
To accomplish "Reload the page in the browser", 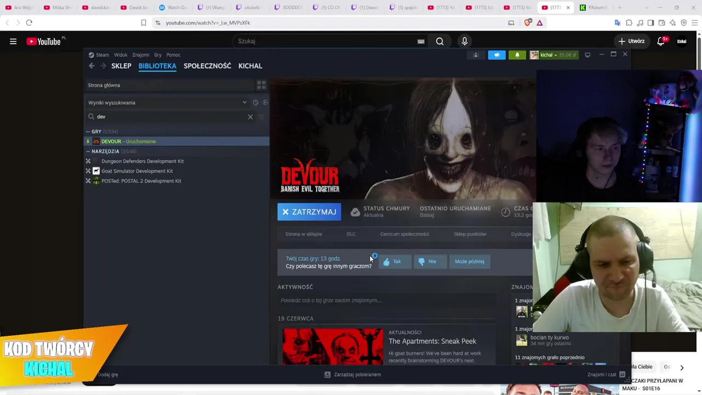I will click(29, 22).
